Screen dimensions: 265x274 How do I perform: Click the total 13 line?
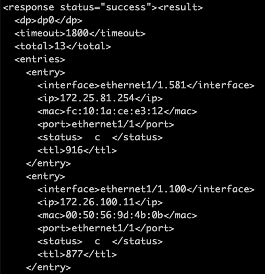click(x=63, y=46)
